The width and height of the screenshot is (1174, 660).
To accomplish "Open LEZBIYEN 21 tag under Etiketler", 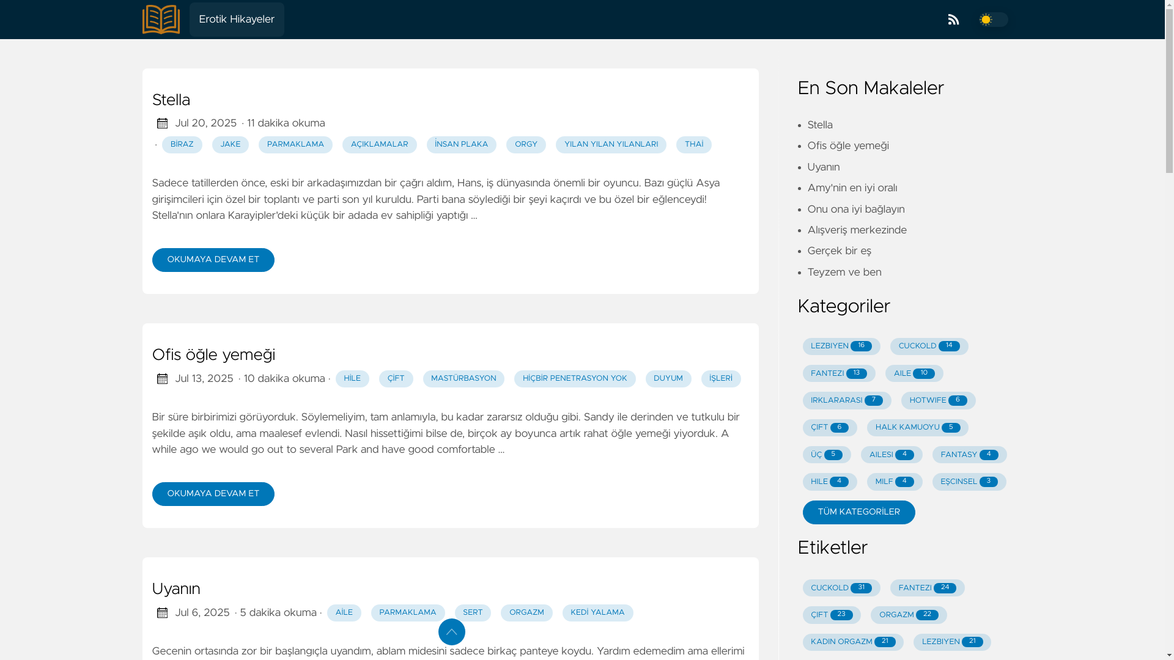I will 951,642.
